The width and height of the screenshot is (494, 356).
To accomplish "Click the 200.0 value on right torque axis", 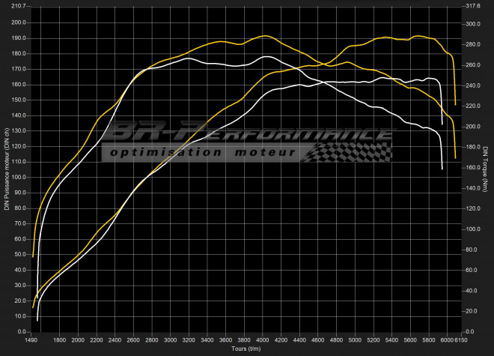I will tap(473, 127).
